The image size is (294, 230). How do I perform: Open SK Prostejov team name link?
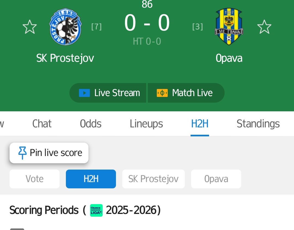[65, 58]
